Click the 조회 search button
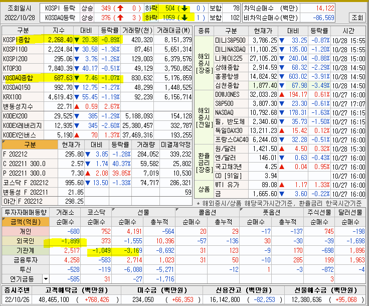Screen dimensions: 369x306 357,17
